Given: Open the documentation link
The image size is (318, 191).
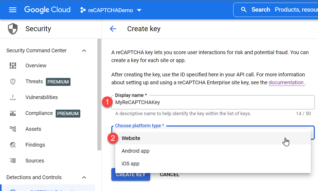Looking at the screenshot, I should [x=286, y=82].
